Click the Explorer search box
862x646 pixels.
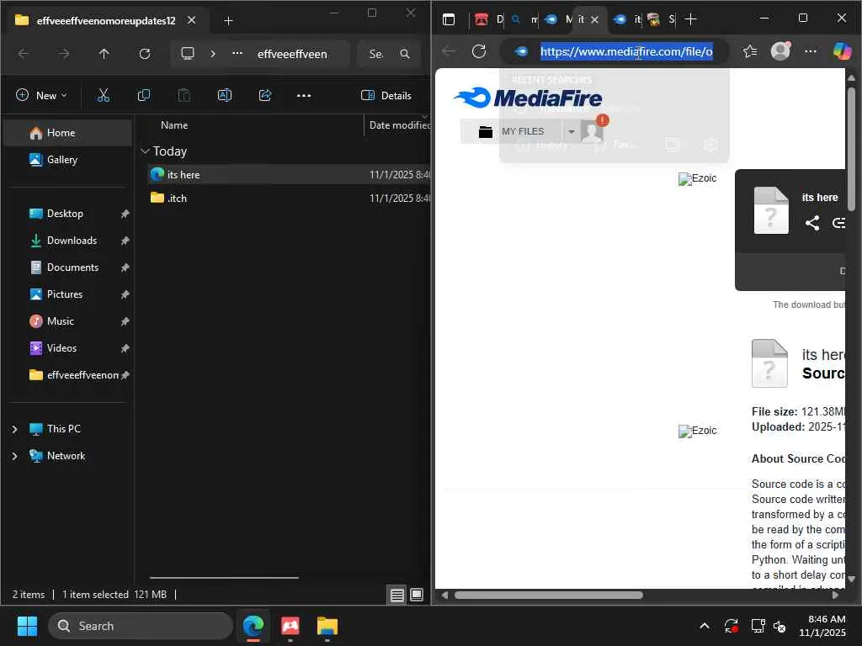click(388, 54)
